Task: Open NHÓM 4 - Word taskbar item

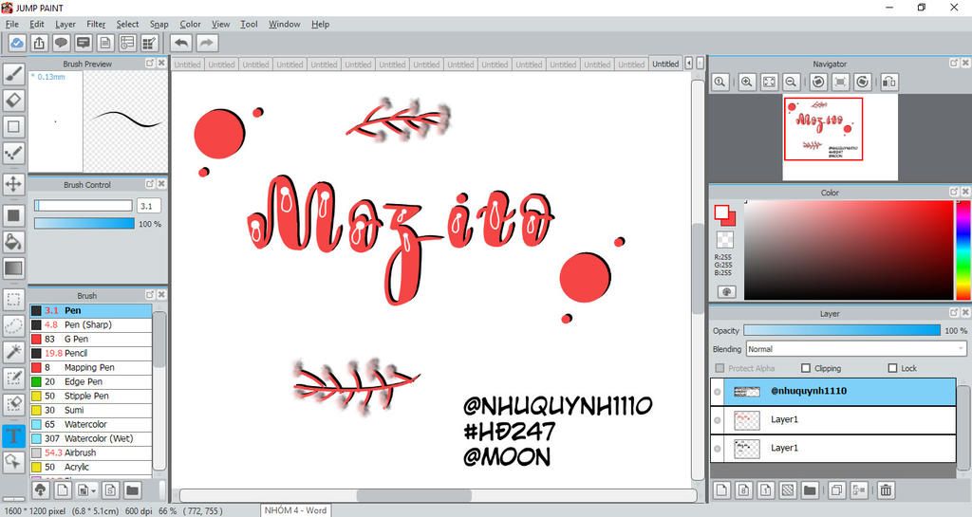Action: coord(295,510)
